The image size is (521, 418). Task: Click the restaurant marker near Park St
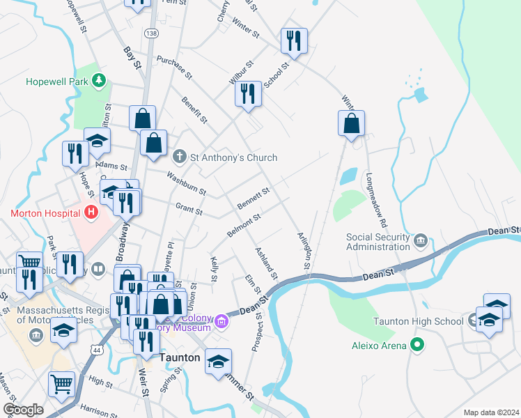click(x=70, y=265)
